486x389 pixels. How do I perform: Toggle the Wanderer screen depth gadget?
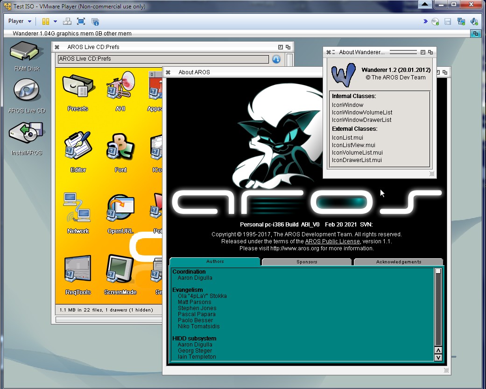[476, 34]
